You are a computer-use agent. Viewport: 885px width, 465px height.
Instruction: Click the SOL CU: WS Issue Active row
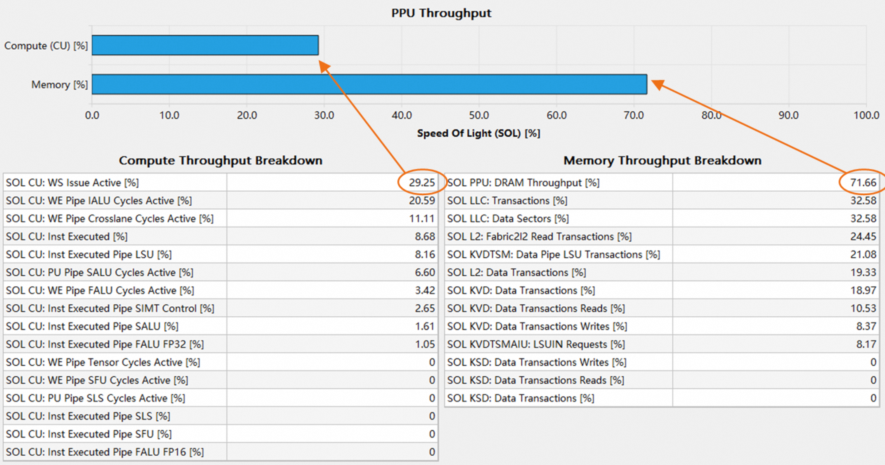(72, 183)
